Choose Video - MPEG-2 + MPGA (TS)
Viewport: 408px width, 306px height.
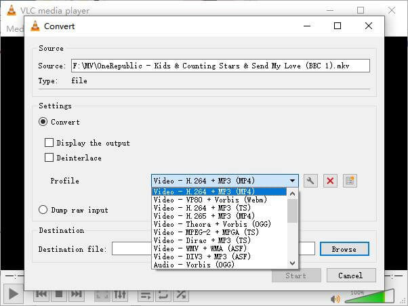pos(219,232)
